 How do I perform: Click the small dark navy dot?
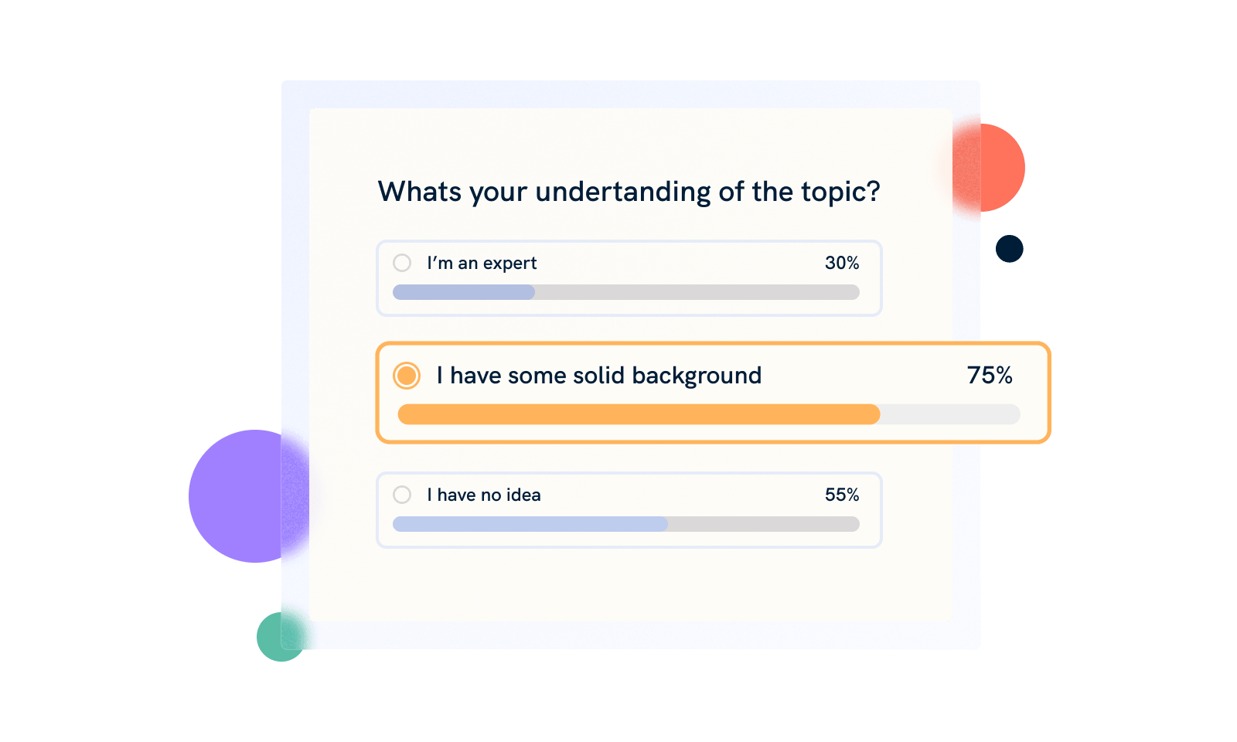coord(1010,249)
